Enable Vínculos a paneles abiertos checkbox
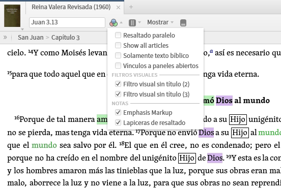Screen dimensions: 281x189 [x=118, y=66]
